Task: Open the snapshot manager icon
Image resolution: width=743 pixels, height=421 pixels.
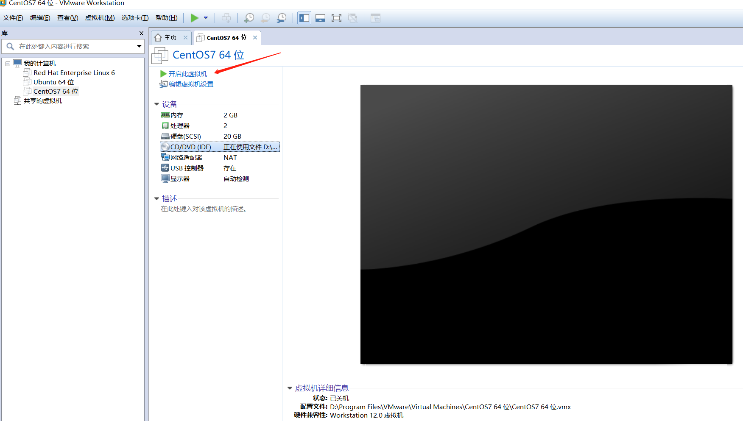Action: [x=282, y=18]
